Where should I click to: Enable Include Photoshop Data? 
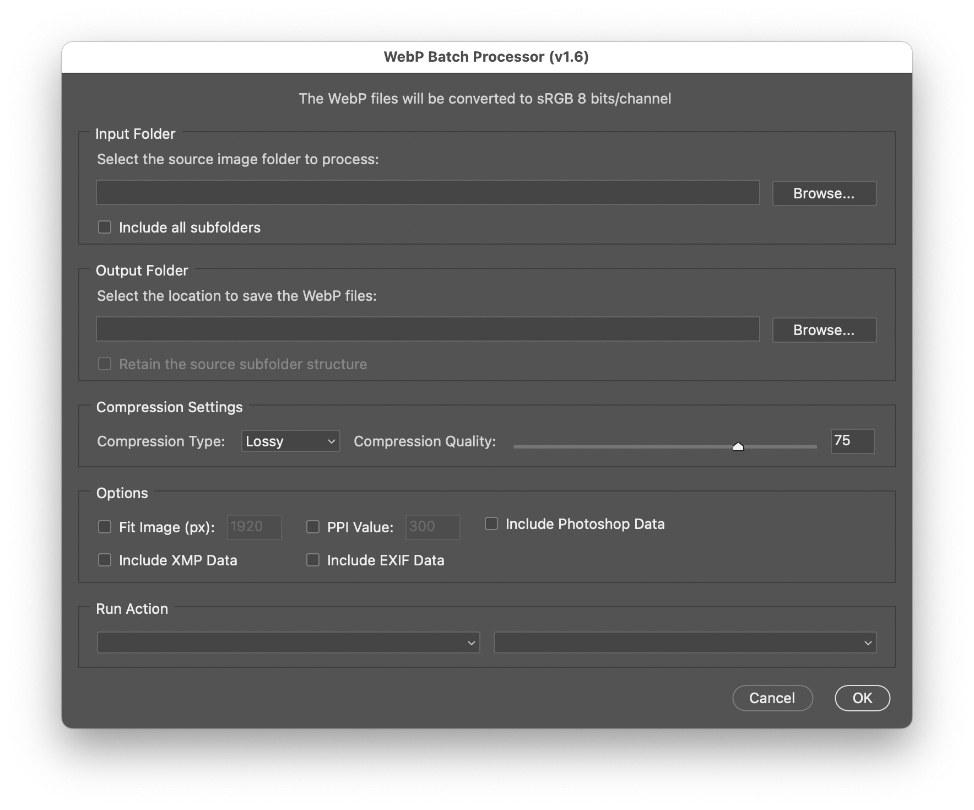click(491, 523)
